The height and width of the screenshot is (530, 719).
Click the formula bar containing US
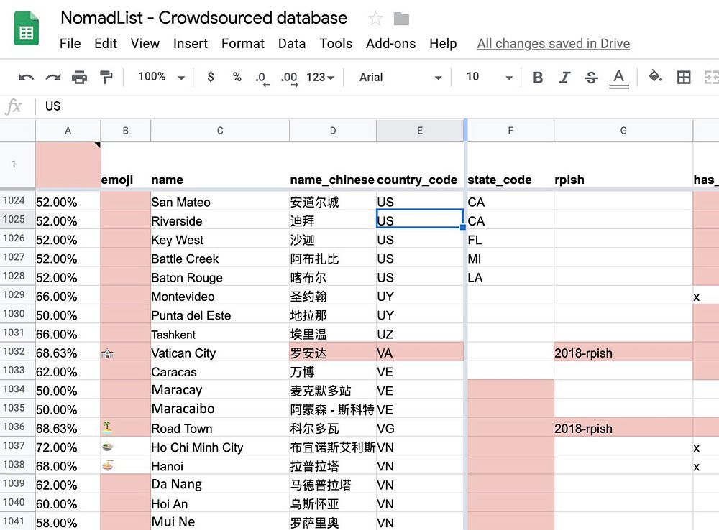[x=376, y=106]
